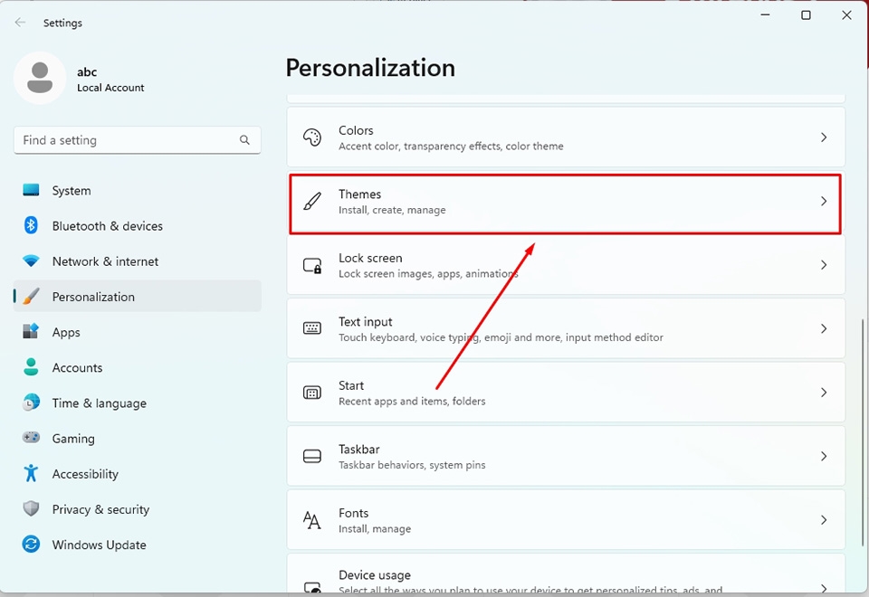
Task: Click the Colors palette icon
Action: point(312,137)
